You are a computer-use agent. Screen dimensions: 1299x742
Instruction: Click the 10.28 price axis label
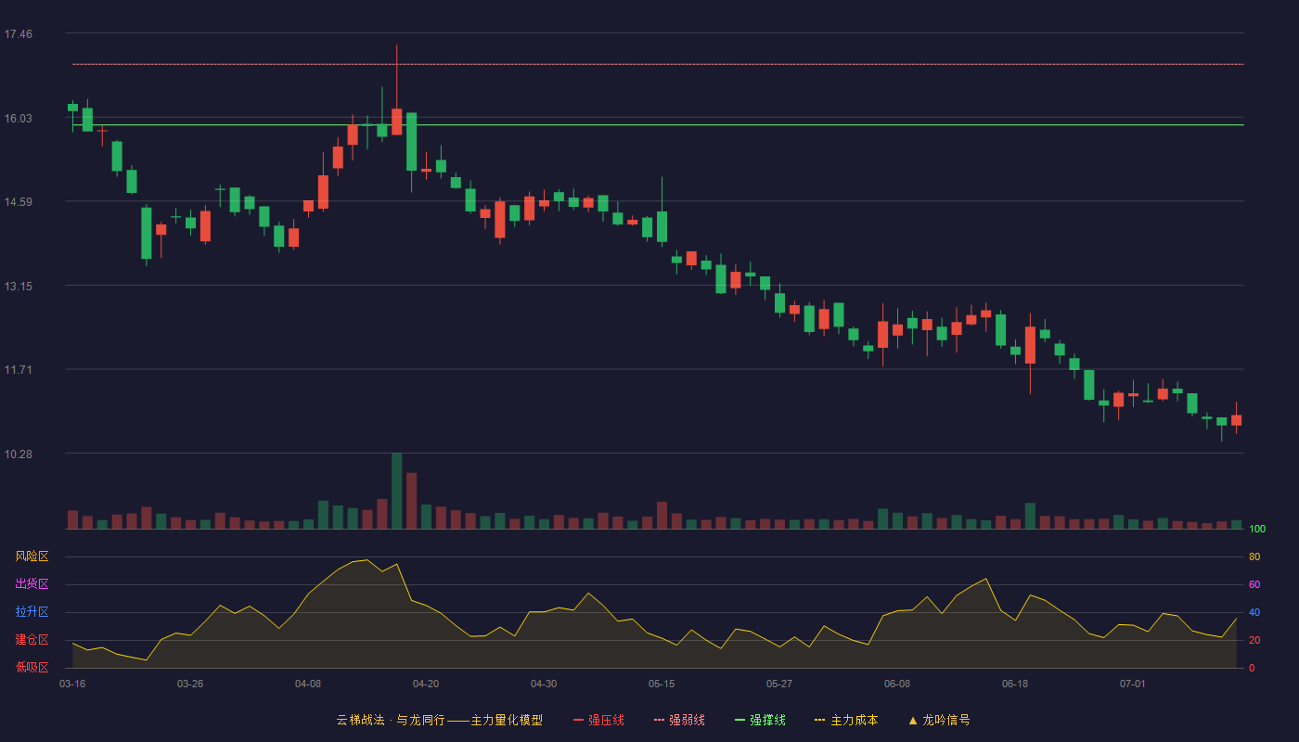[18, 454]
